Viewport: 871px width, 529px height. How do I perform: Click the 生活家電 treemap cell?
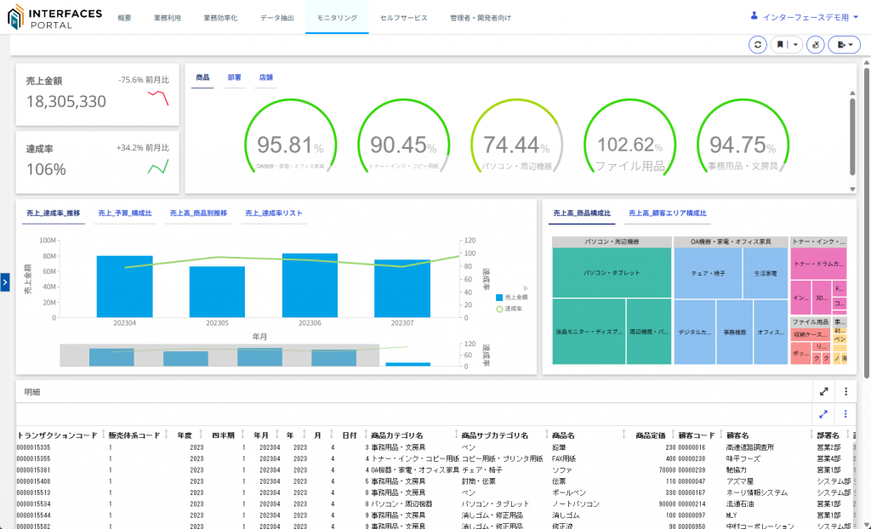pyautogui.click(x=766, y=273)
